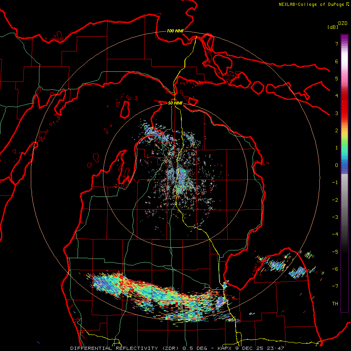Click the -1 value on the color scale
The height and width of the screenshot is (351, 351).
click(335, 183)
